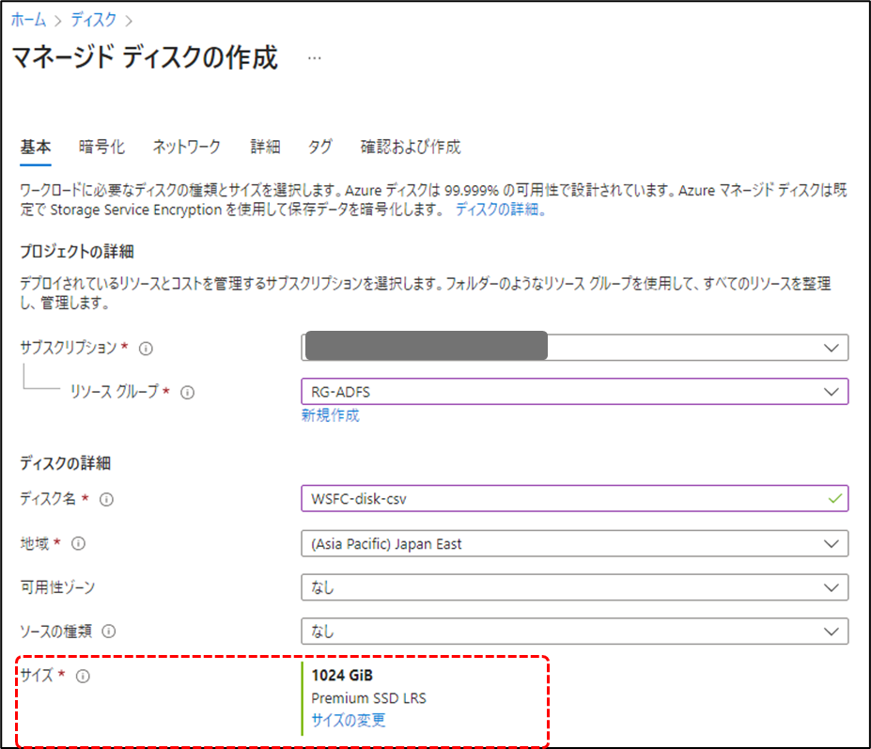Focus the WSFC-disk-csv disk name field
This screenshot has width=871, height=749.
[575, 498]
